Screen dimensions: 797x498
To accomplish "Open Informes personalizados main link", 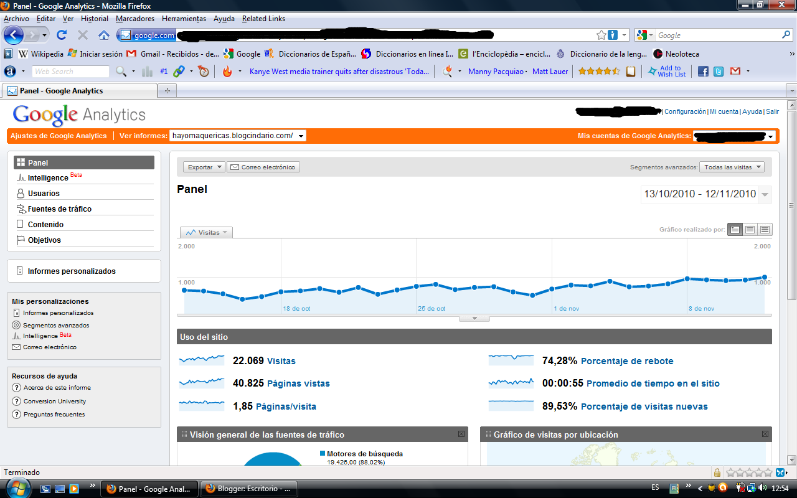I will pos(72,271).
